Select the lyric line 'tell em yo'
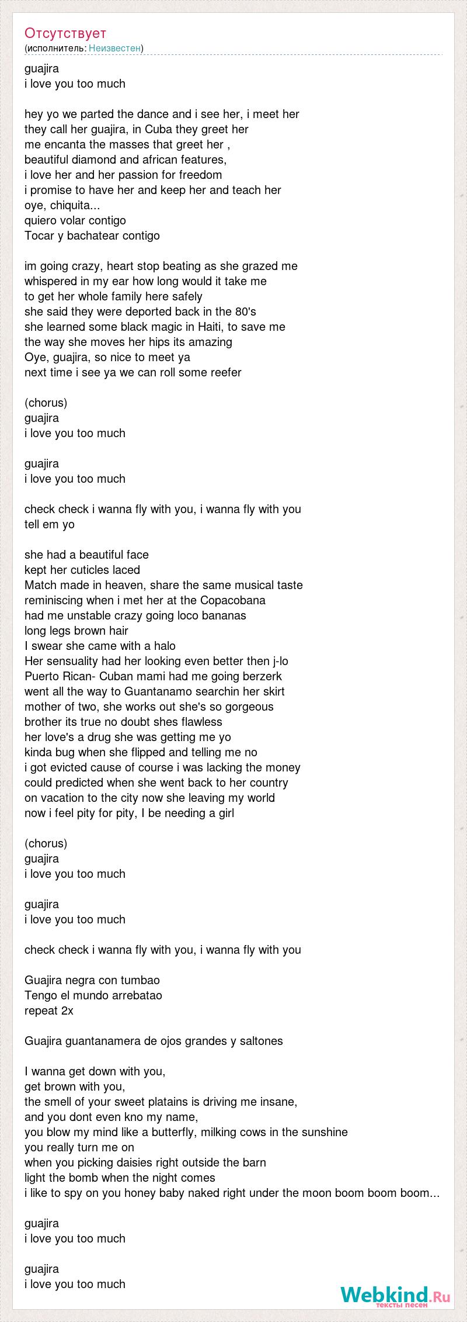The width and height of the screenshot is (467, 1322). click(50, 524)
